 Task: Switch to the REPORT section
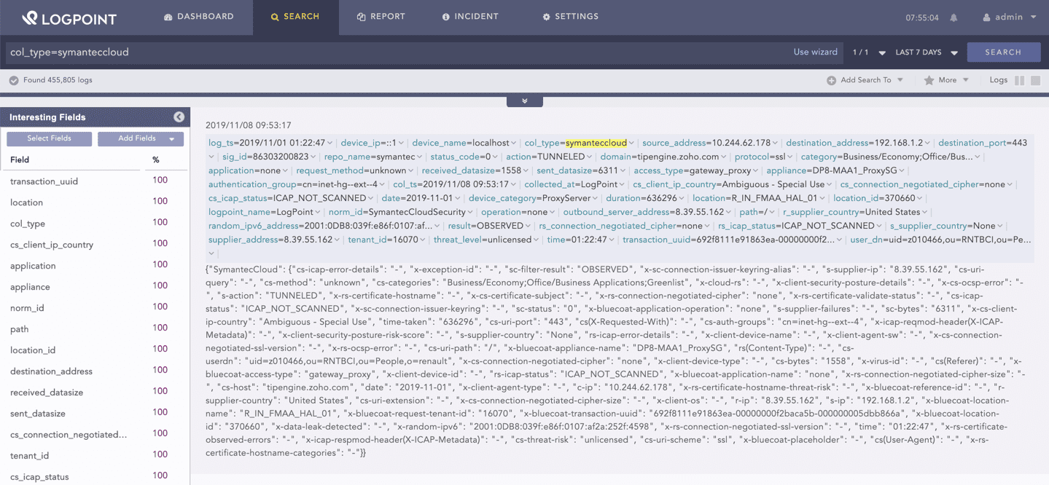click(381, 16)
